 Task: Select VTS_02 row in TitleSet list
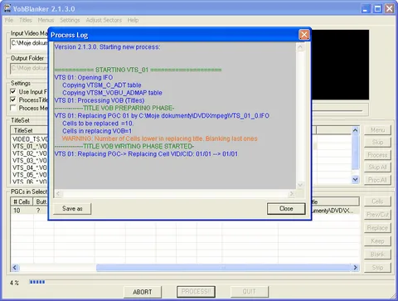30,153
